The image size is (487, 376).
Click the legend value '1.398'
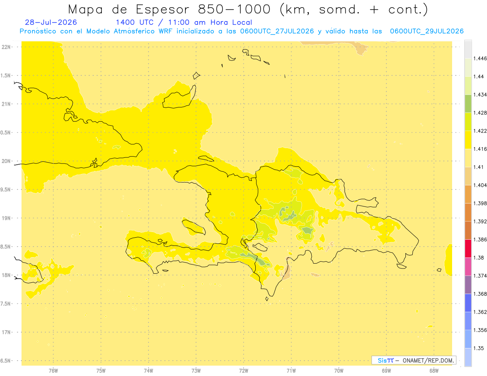point(480,203)
